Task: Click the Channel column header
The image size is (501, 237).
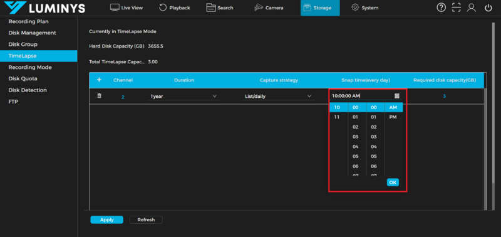Action: pos(123,80)
